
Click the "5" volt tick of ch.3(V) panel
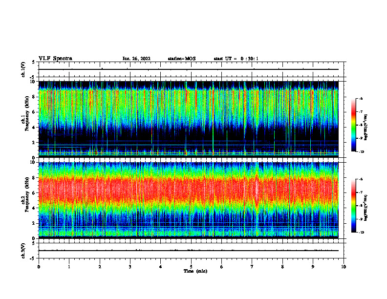tap(33, 243)
